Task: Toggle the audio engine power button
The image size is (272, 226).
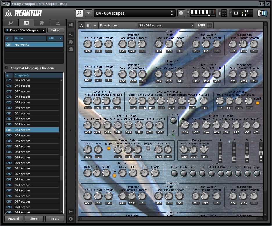Action: coord(236,13)
